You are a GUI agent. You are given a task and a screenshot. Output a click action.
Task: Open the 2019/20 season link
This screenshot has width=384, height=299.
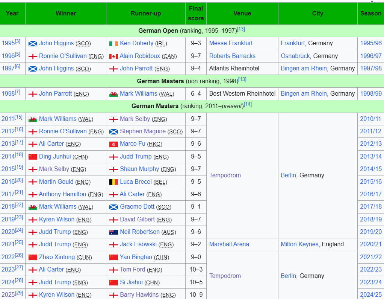[370, 232]
